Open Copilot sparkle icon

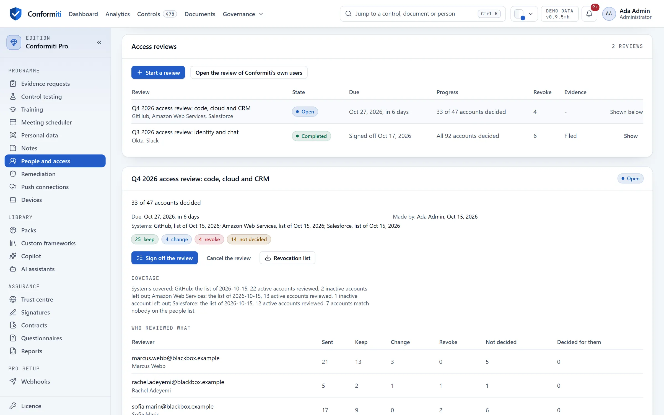click(13, 256)
